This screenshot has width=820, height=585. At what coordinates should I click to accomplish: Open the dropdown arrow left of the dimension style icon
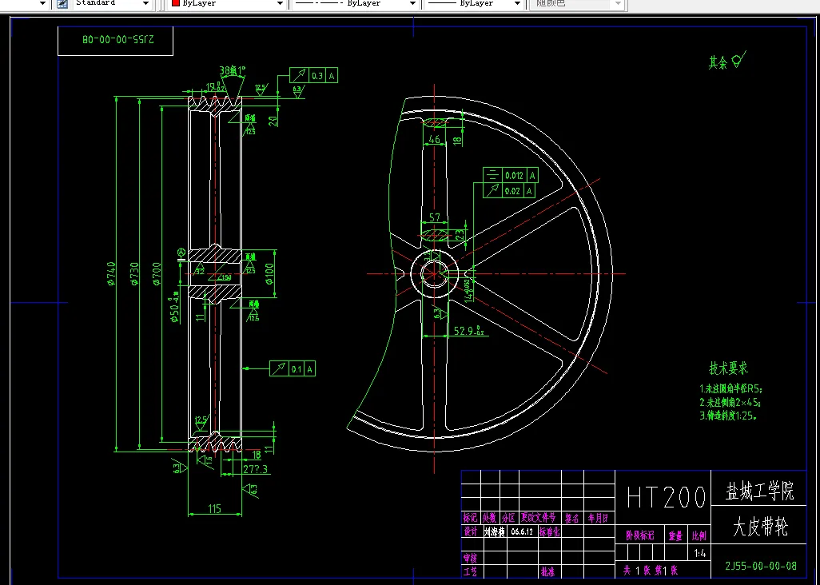pos(43,4)
